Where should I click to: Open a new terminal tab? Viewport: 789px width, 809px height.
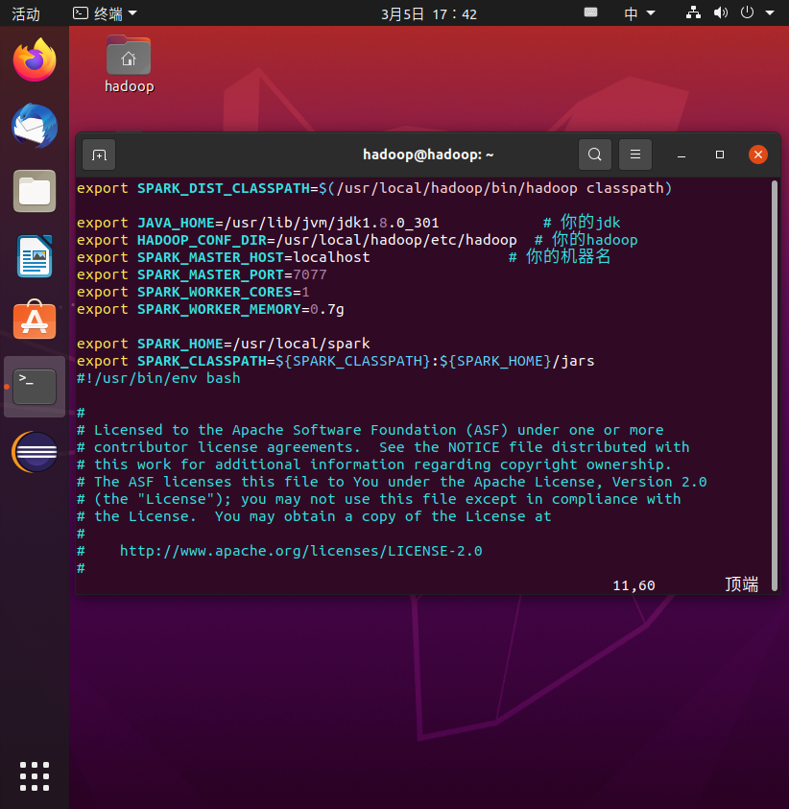point(99,155)
